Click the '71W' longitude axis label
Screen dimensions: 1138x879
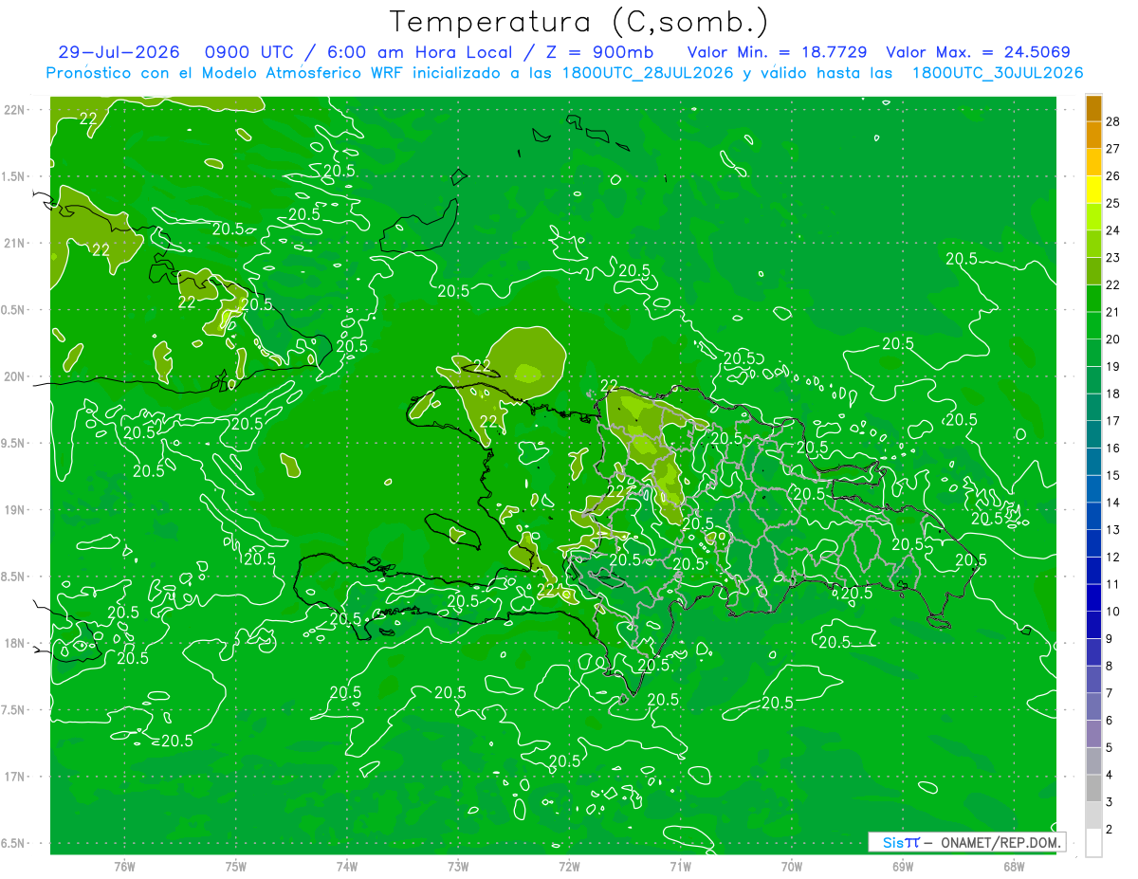680,866
